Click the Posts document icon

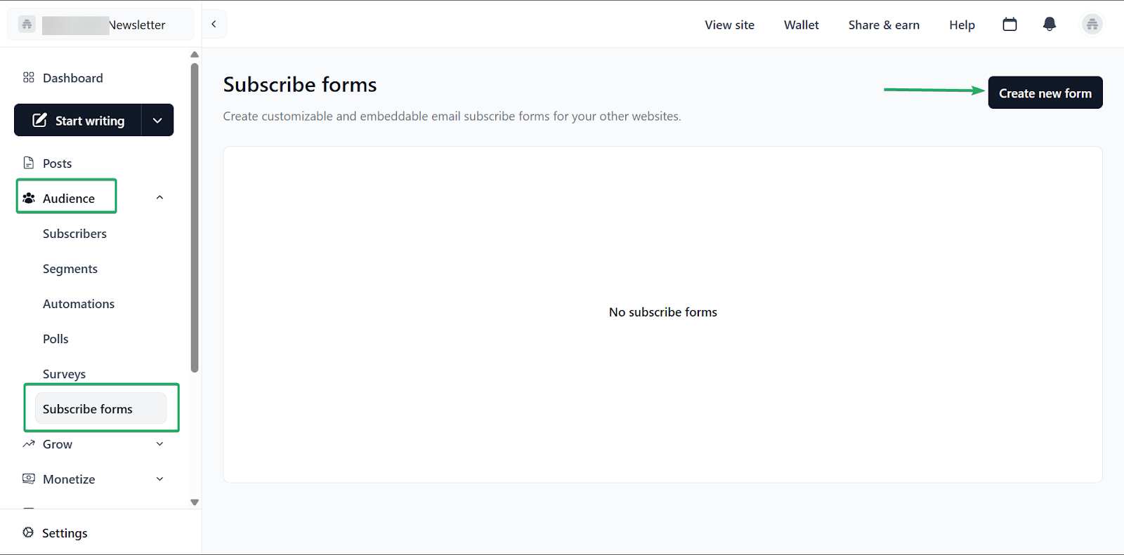point(29,162)
